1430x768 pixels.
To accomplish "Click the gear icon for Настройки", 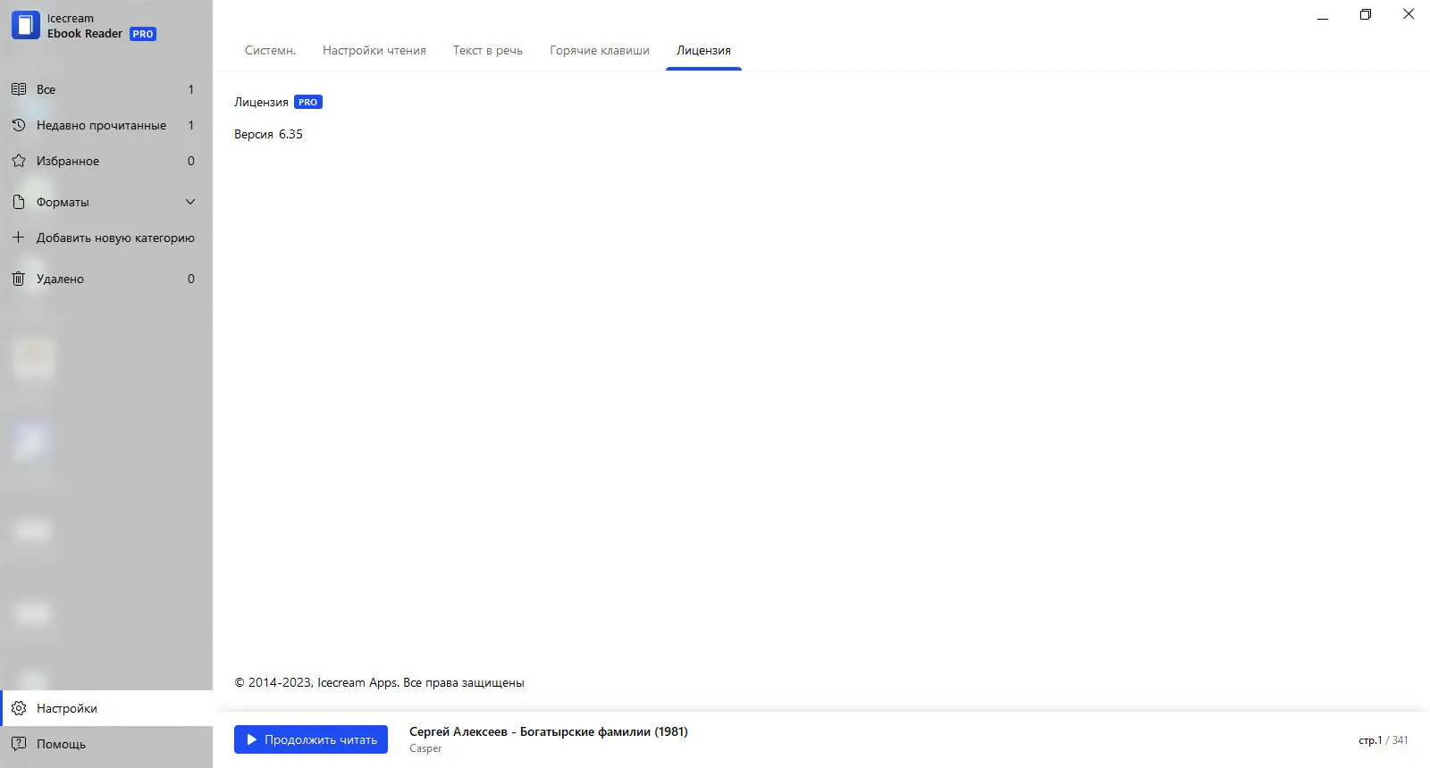I will click(19, 708).
